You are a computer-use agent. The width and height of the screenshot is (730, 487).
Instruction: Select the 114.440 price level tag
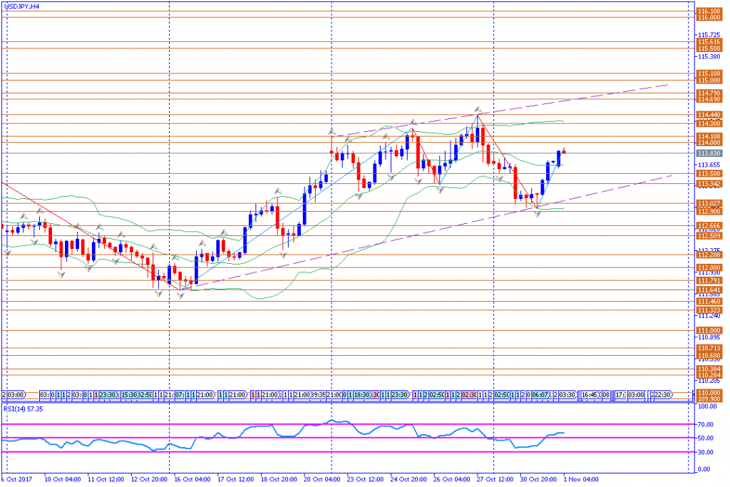[x=708, y=115]
